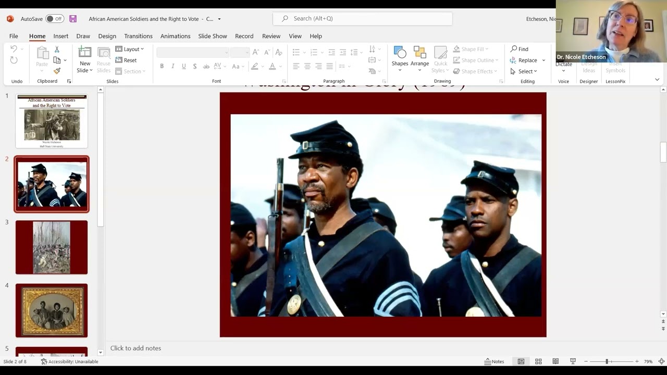
Task: Click the Undo arrow icon
Action: tap(14, 49)
